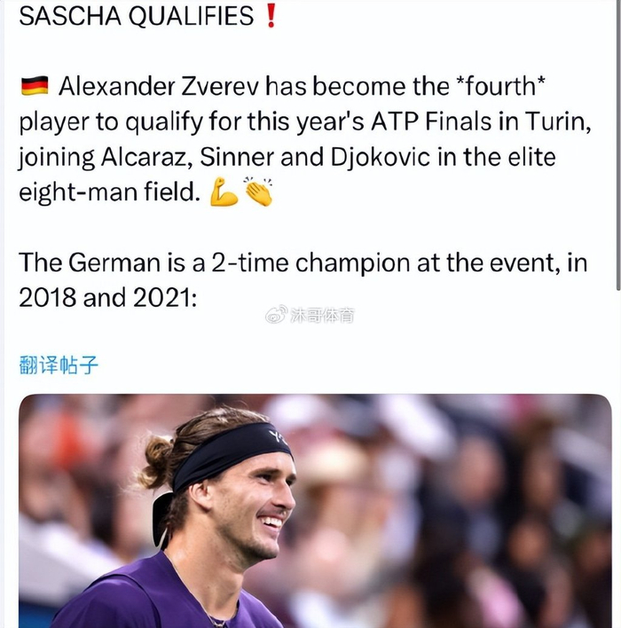Click the vertical scrollbar on the right edge
The image size is (621, 628).
617,142
